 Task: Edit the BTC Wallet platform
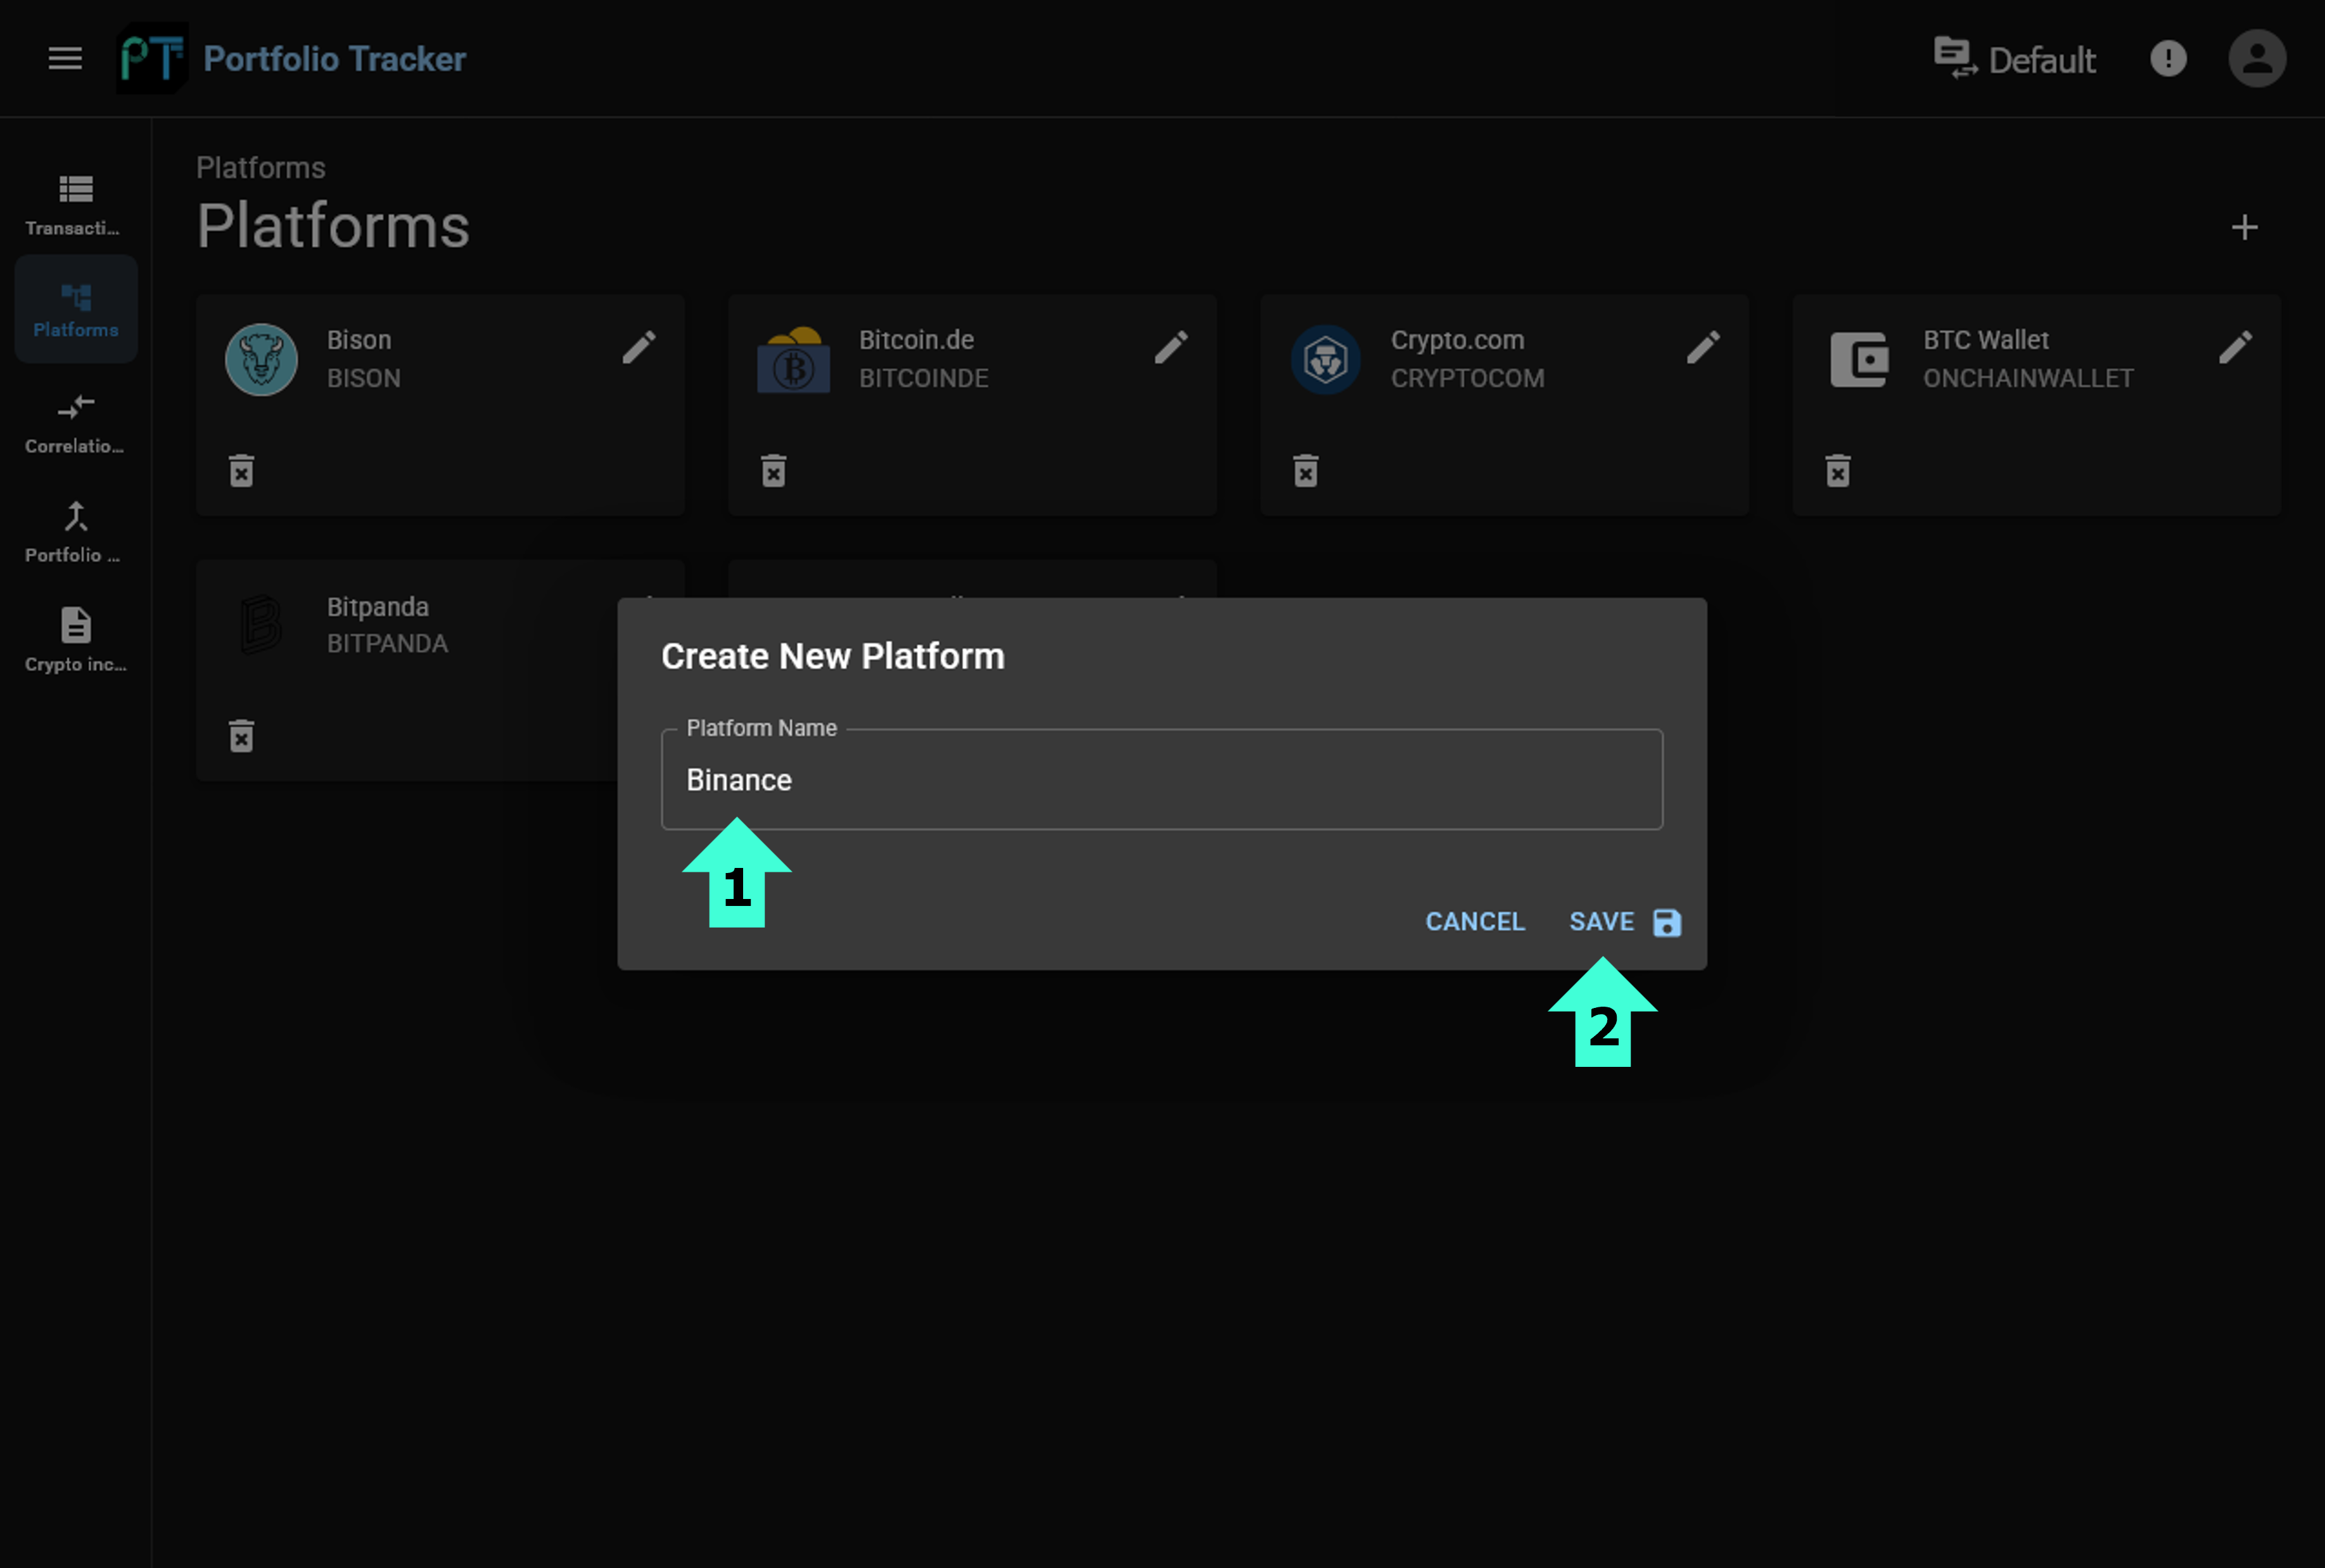(x=2235, y=348)
